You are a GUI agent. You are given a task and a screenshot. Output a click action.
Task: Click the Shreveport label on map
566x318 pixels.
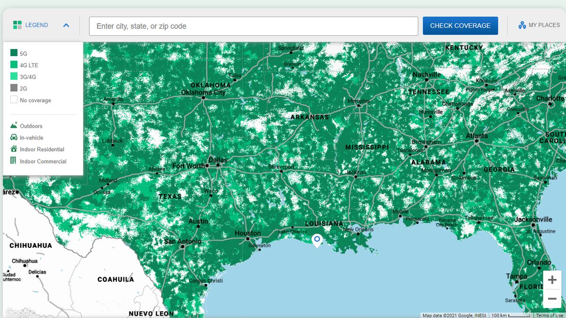click(x=282, y=167)
